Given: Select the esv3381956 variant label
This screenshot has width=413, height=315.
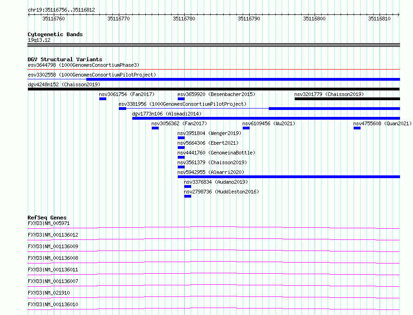Looking at the screenshot, I should tap(182, 104).
